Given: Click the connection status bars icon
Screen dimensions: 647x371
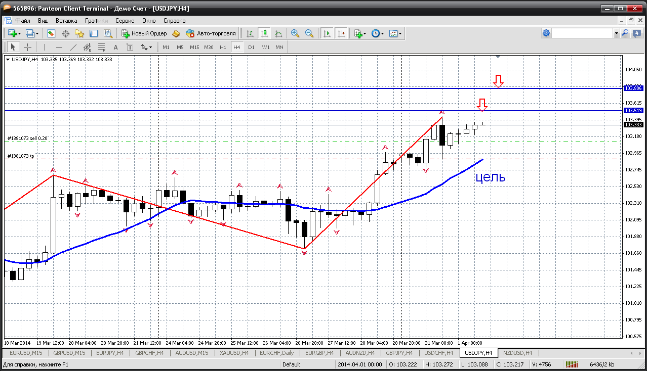Looking at the screenshot, I should click(573, 364).
